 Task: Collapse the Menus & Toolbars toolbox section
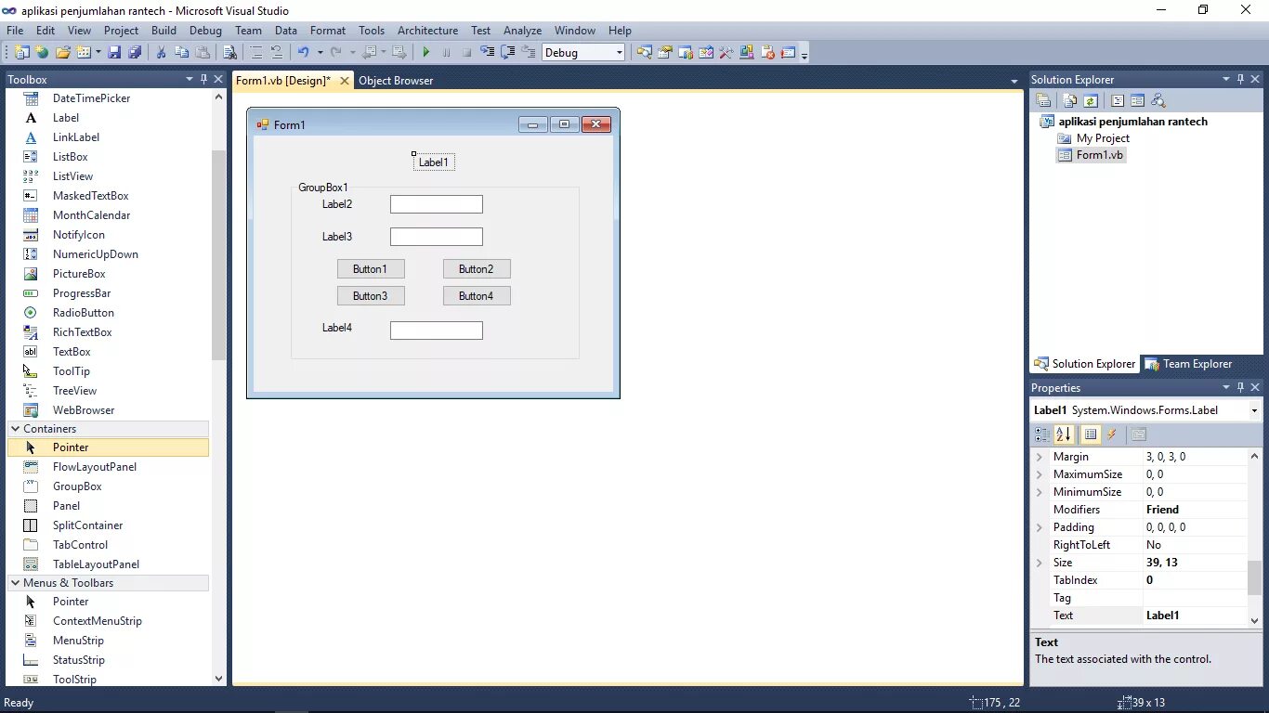coord(15,582)
